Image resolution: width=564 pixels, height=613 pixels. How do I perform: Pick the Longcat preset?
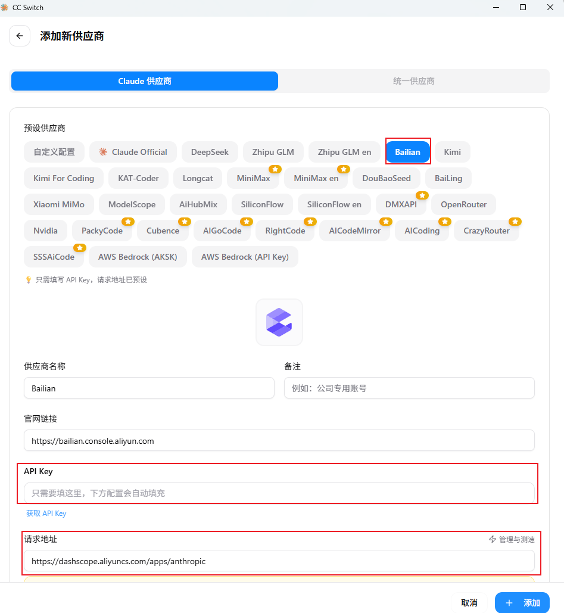pyautogui.click(x=198, y=178)
